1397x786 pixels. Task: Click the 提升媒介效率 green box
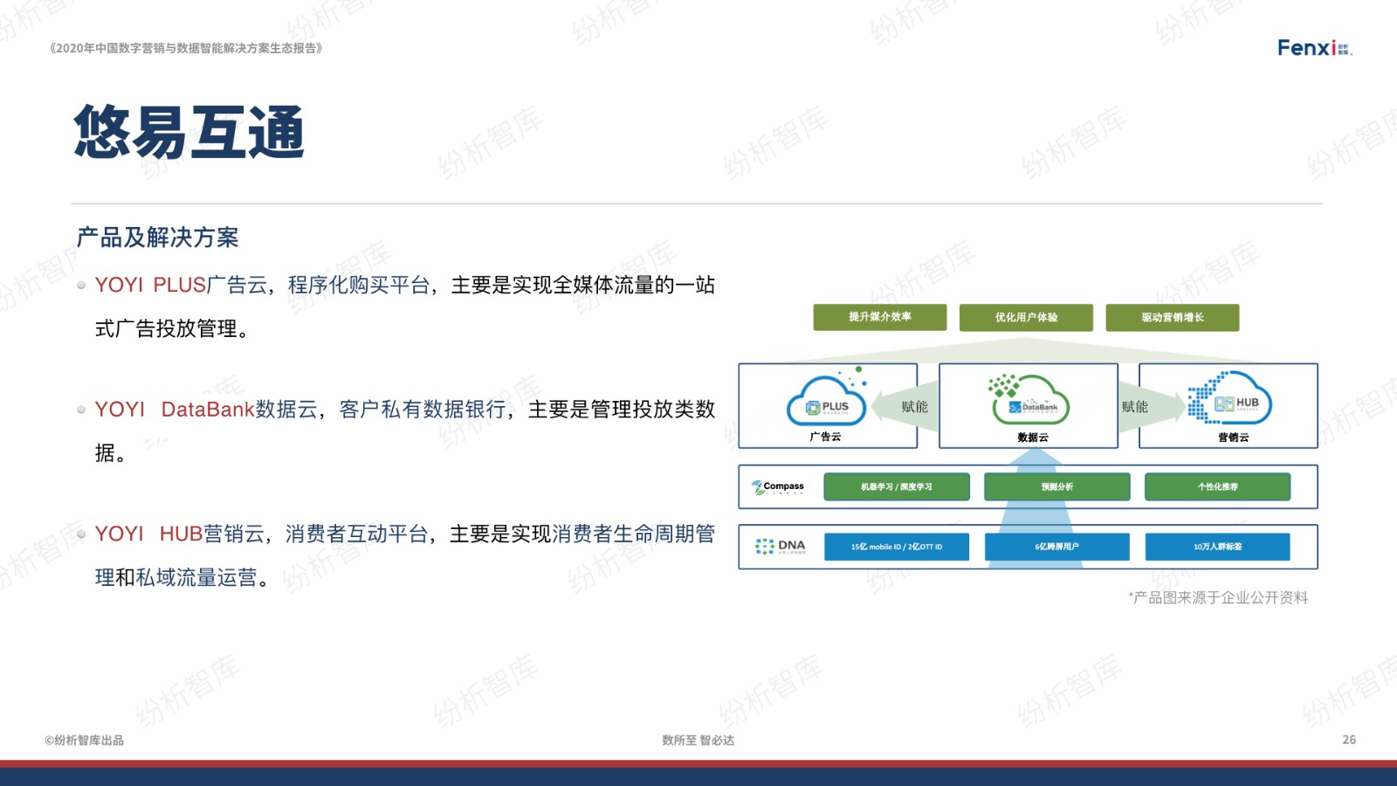pyautogui.click(x=880, y=317)
